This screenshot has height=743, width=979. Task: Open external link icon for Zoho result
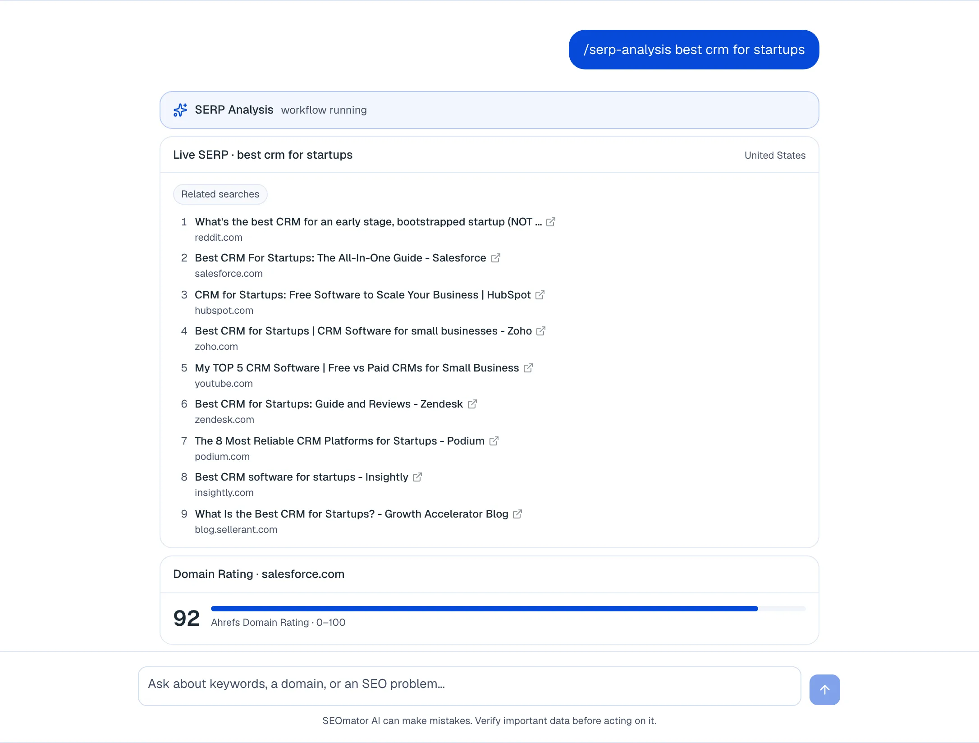coord(541,331)
